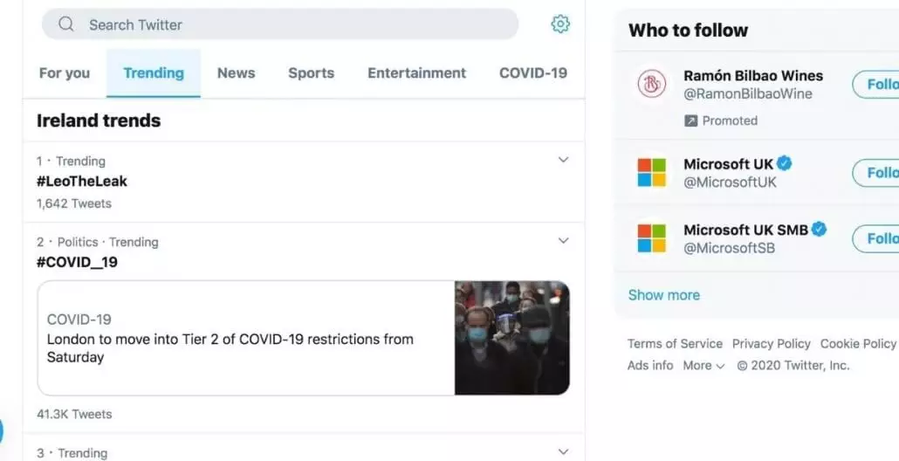
Task: Expand options for #LeoTheLeak trend
Action: 564,160
